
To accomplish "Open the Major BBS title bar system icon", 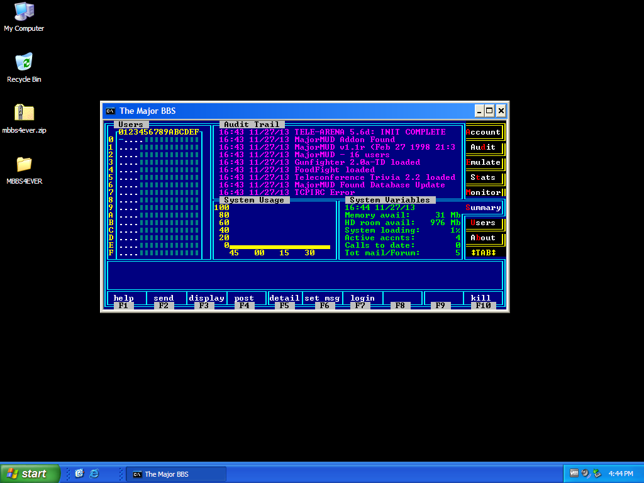I will pos(110,111).
